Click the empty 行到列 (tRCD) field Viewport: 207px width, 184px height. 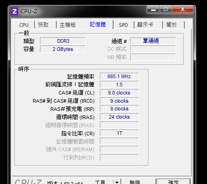(119, 158)
